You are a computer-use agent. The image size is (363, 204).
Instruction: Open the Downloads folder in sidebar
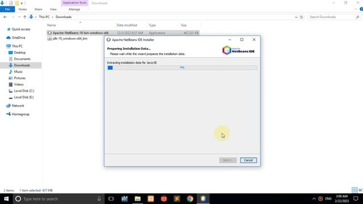(x=19, y=65)
